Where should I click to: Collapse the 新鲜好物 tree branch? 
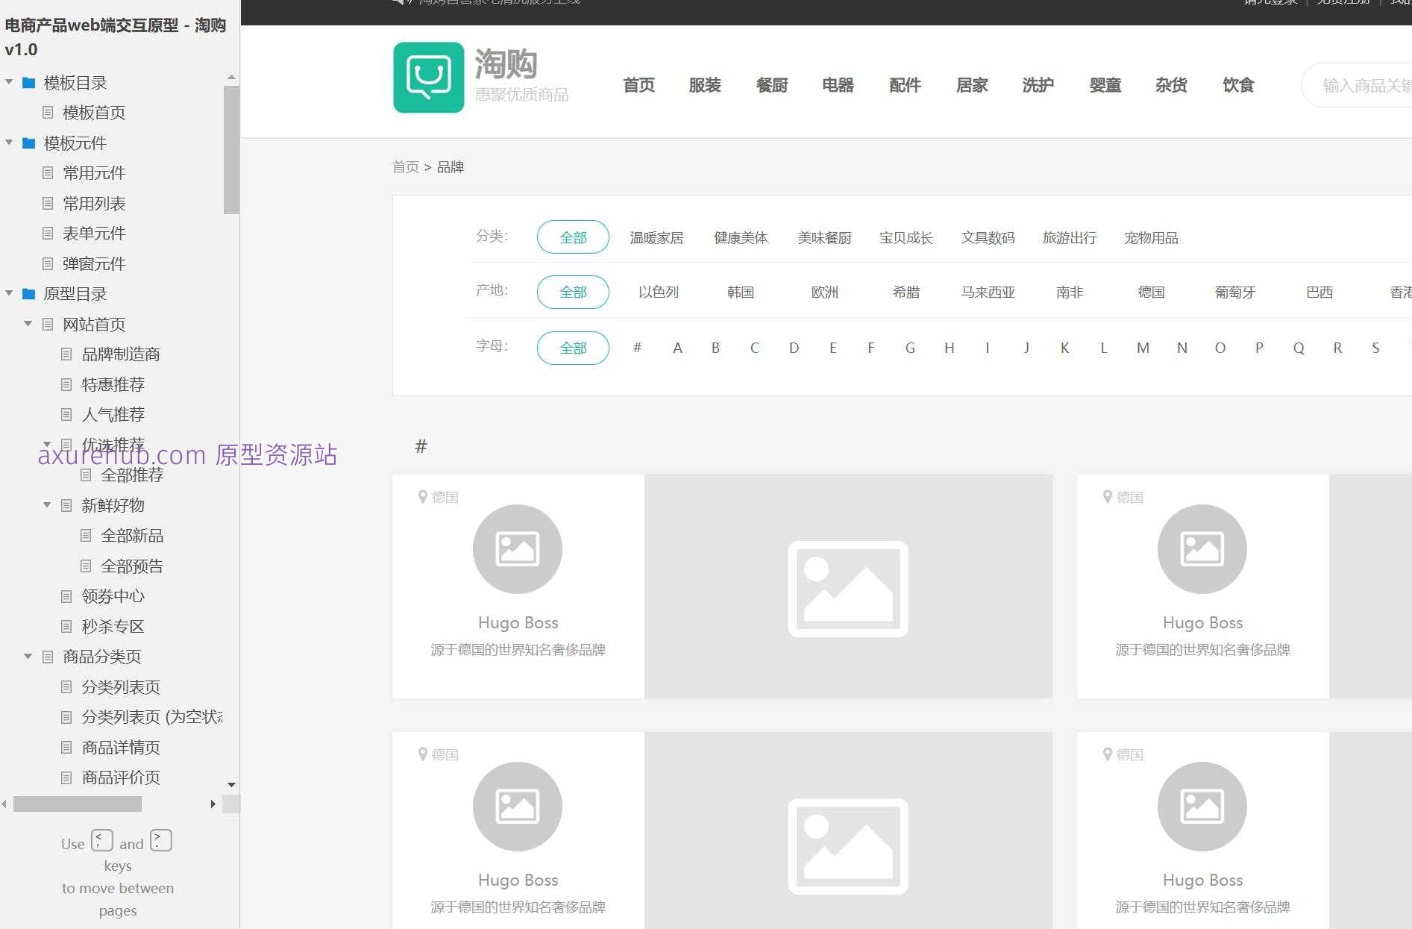tap(47, 505)
